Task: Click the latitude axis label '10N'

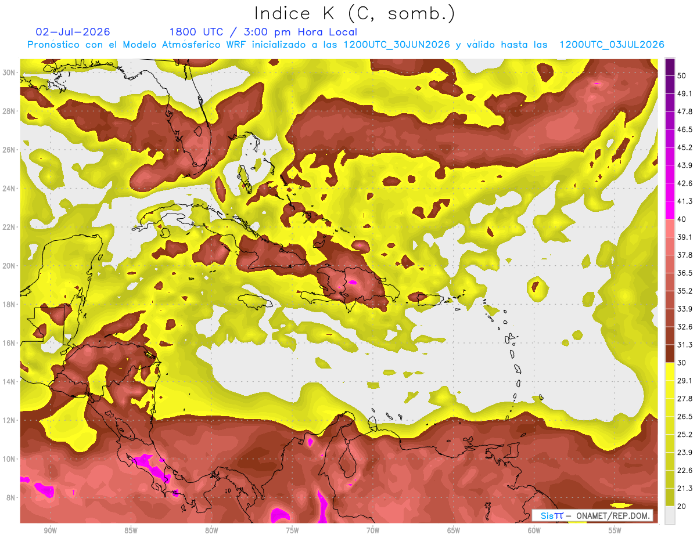Action: [9, 459]
